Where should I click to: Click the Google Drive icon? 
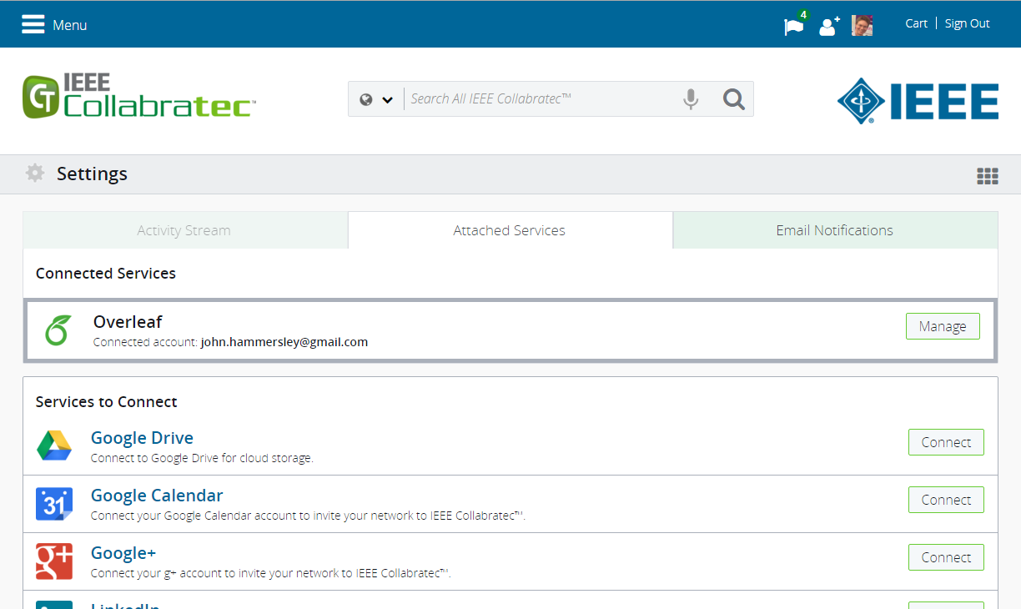(x=54, y=445)
